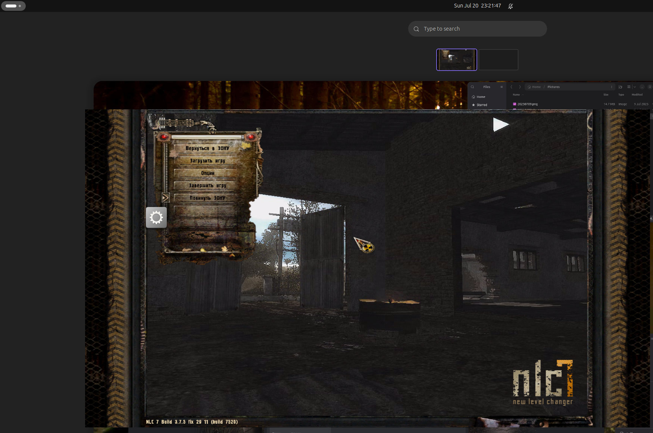This screenshot has height=433, width=653.
Task: Click the white play arrow icon
Action: (x=501, y=125)
